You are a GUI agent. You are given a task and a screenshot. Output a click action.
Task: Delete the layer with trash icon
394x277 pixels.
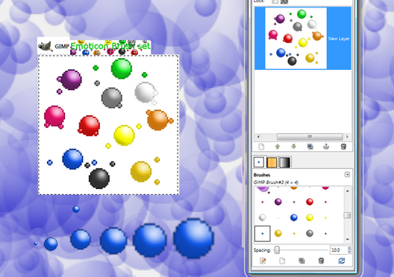click(x=343, y=147)
